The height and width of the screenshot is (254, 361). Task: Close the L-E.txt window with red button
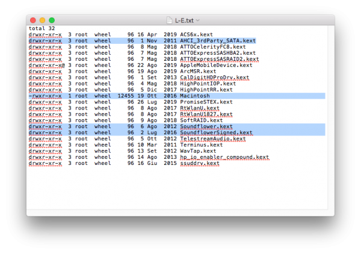tap(33, 20)
